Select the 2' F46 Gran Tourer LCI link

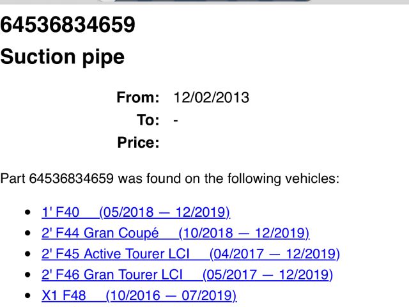pos(187,275)
